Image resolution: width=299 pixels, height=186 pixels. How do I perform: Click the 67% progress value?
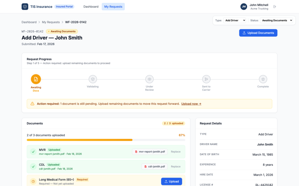coord(182,135)
